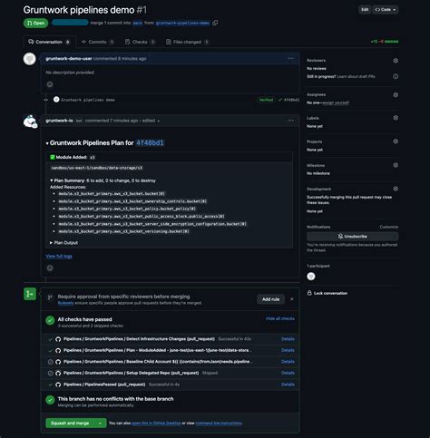Open Details for Detect Infrastructure Changes check

pos(288,339)
